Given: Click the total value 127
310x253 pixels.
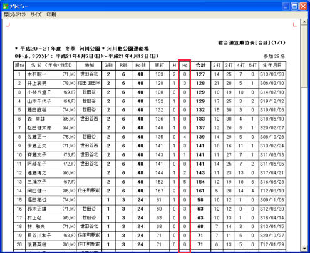Looking at the screenshot, I should pos(200,74).
